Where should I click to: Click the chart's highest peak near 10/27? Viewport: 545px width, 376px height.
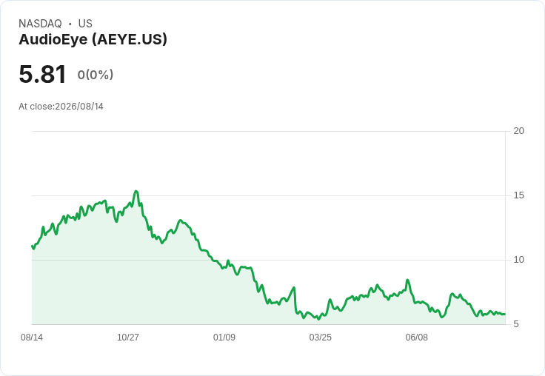(x=136, y=191)
